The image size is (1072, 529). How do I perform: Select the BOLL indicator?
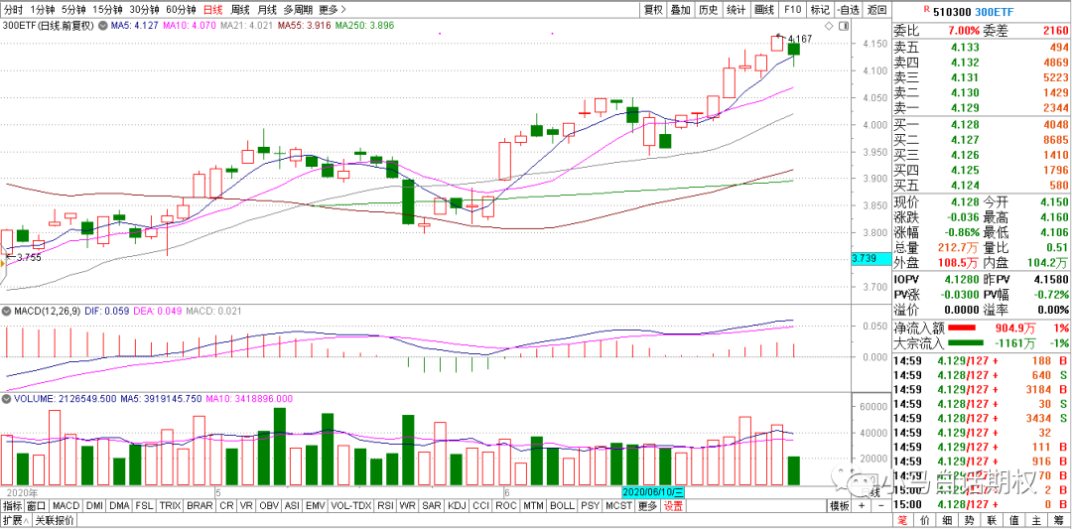tap(562, 506)
